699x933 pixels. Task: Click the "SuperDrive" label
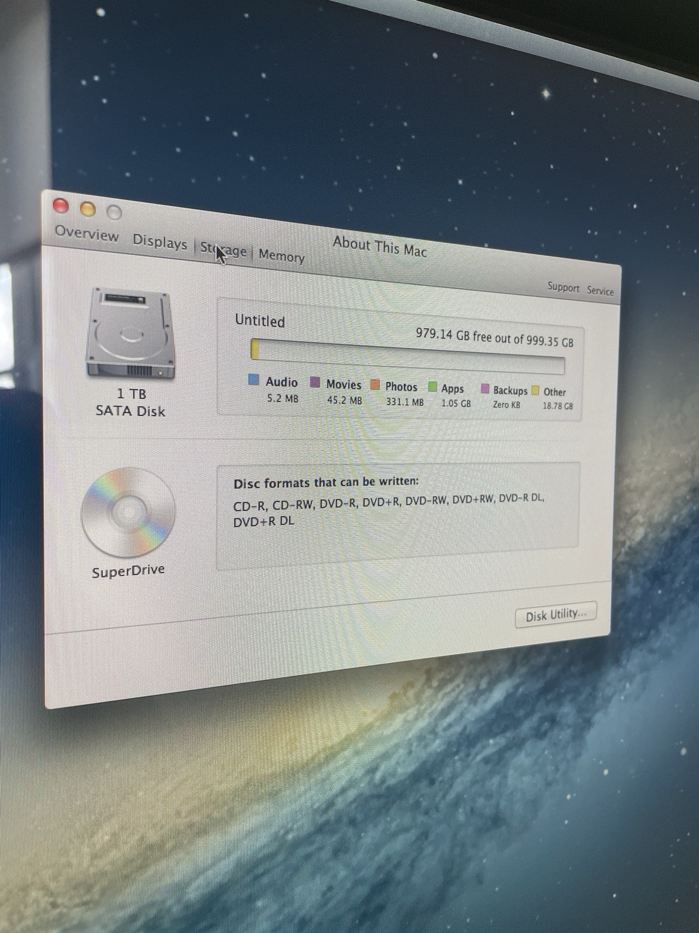coord(128,570)
